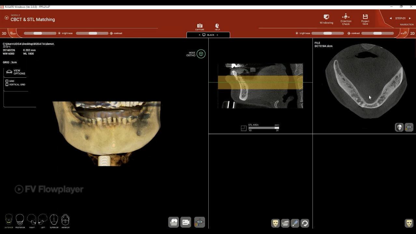The height and width of the screenshot is (234, 416).
Task: Minimize the R2GATE window
Action: click(x=391, y=6)
